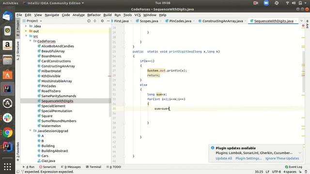Open the 1: Project side tab

(18, 28)
